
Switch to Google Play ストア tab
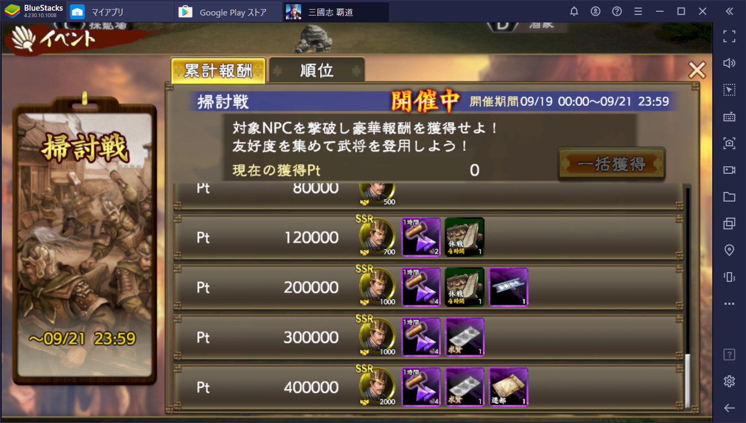coord(229,12)
